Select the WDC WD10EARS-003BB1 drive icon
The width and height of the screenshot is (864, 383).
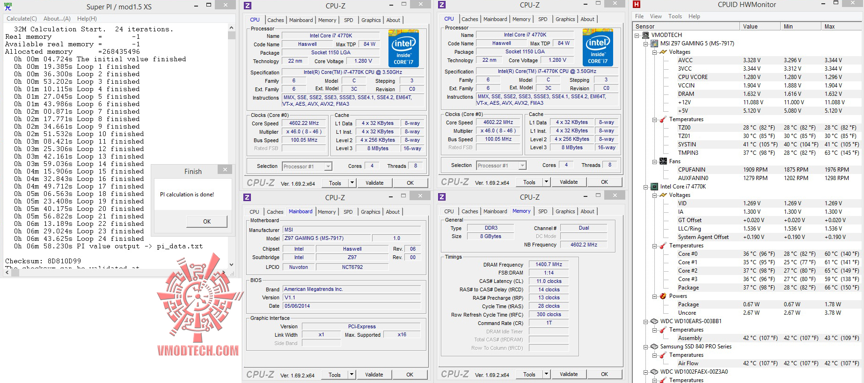click(654, 321)
